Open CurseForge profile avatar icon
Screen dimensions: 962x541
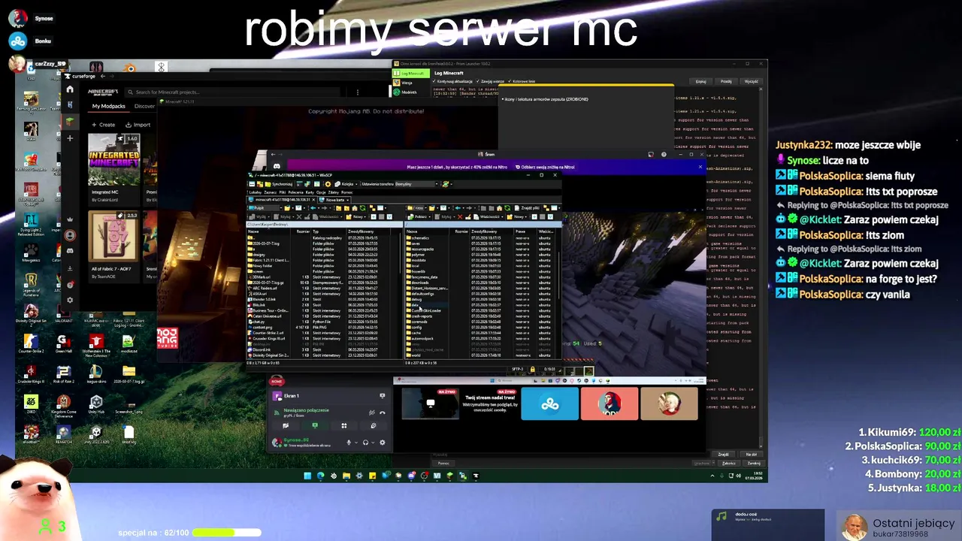click(x=70, y=235)
